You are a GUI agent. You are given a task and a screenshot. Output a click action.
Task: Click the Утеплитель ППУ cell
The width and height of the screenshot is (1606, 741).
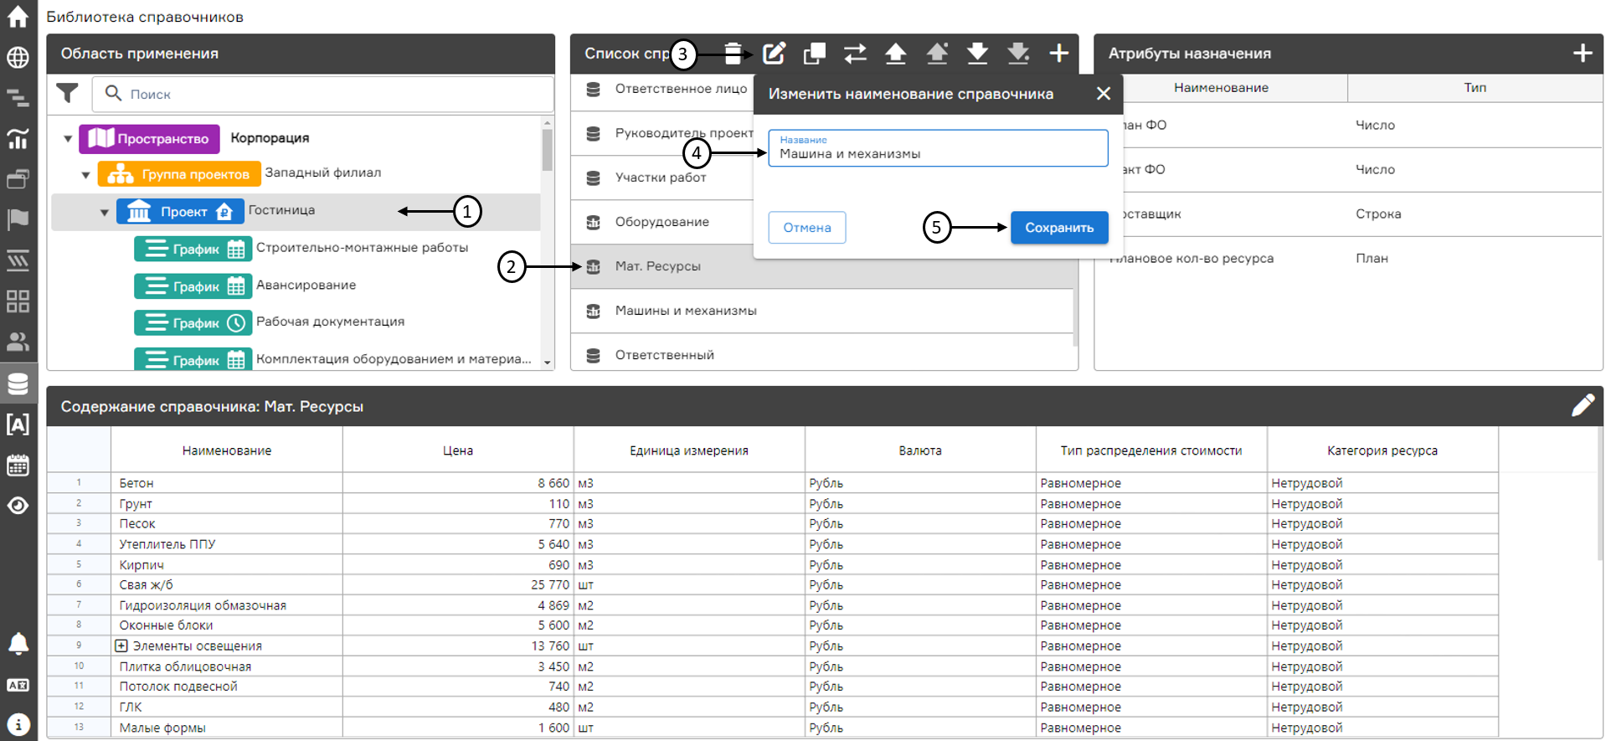coord(227,544)
